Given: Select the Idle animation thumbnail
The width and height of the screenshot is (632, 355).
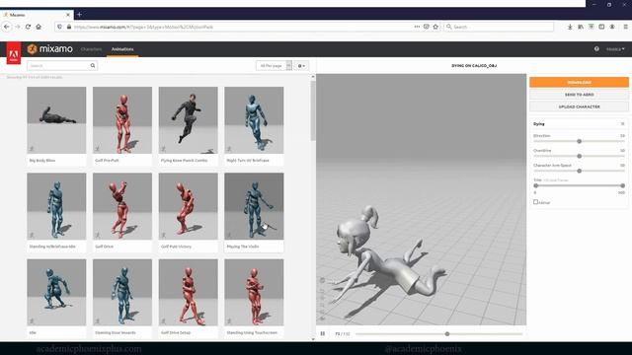Looking at the screenshot, I should click(56, 292).
